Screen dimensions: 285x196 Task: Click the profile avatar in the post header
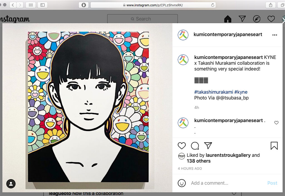click(183, 35)
